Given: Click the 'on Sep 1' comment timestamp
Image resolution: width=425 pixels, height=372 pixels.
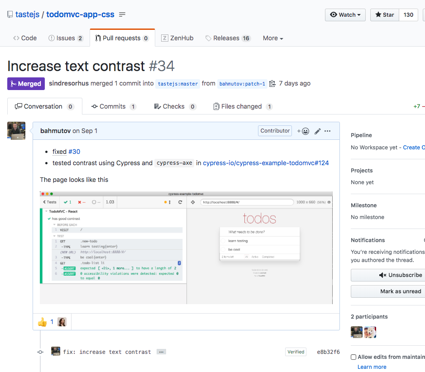Looking at the screenshot, I should [85, 131].
